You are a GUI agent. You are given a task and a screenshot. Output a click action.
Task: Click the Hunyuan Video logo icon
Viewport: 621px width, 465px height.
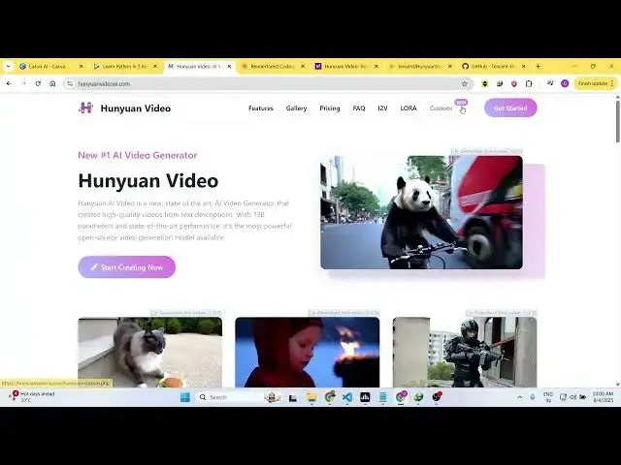[x=85, y=108]
